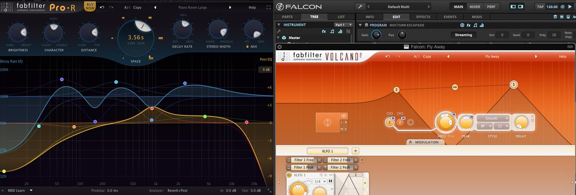Click the Poly 16 value field
The image size is (576, 195).
coord(553,35)
